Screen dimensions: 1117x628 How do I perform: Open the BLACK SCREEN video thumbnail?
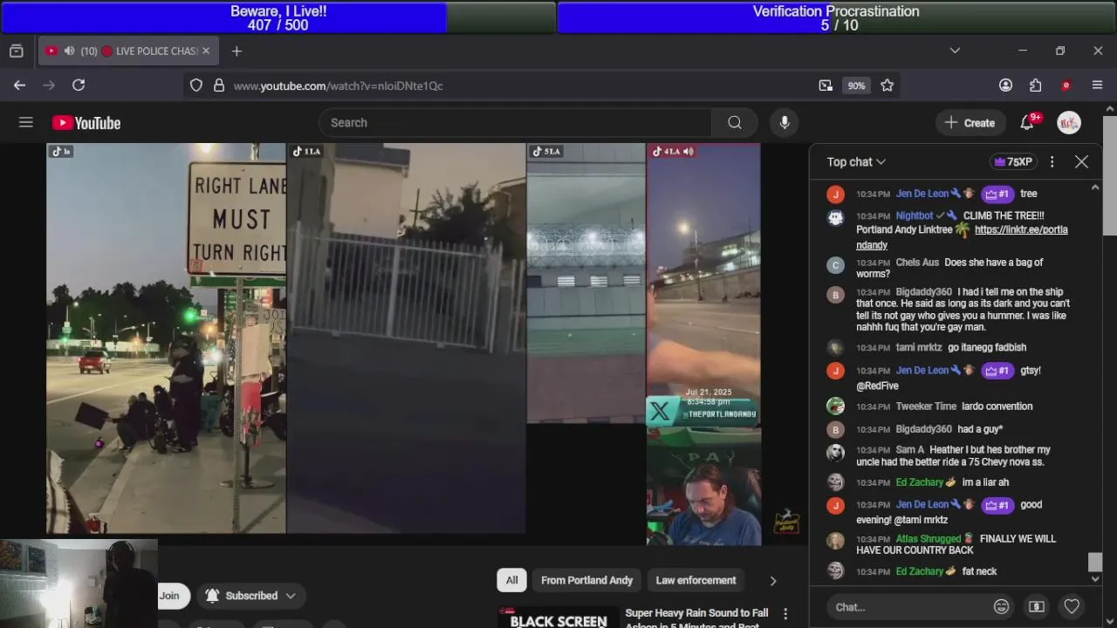coord(558,618)
